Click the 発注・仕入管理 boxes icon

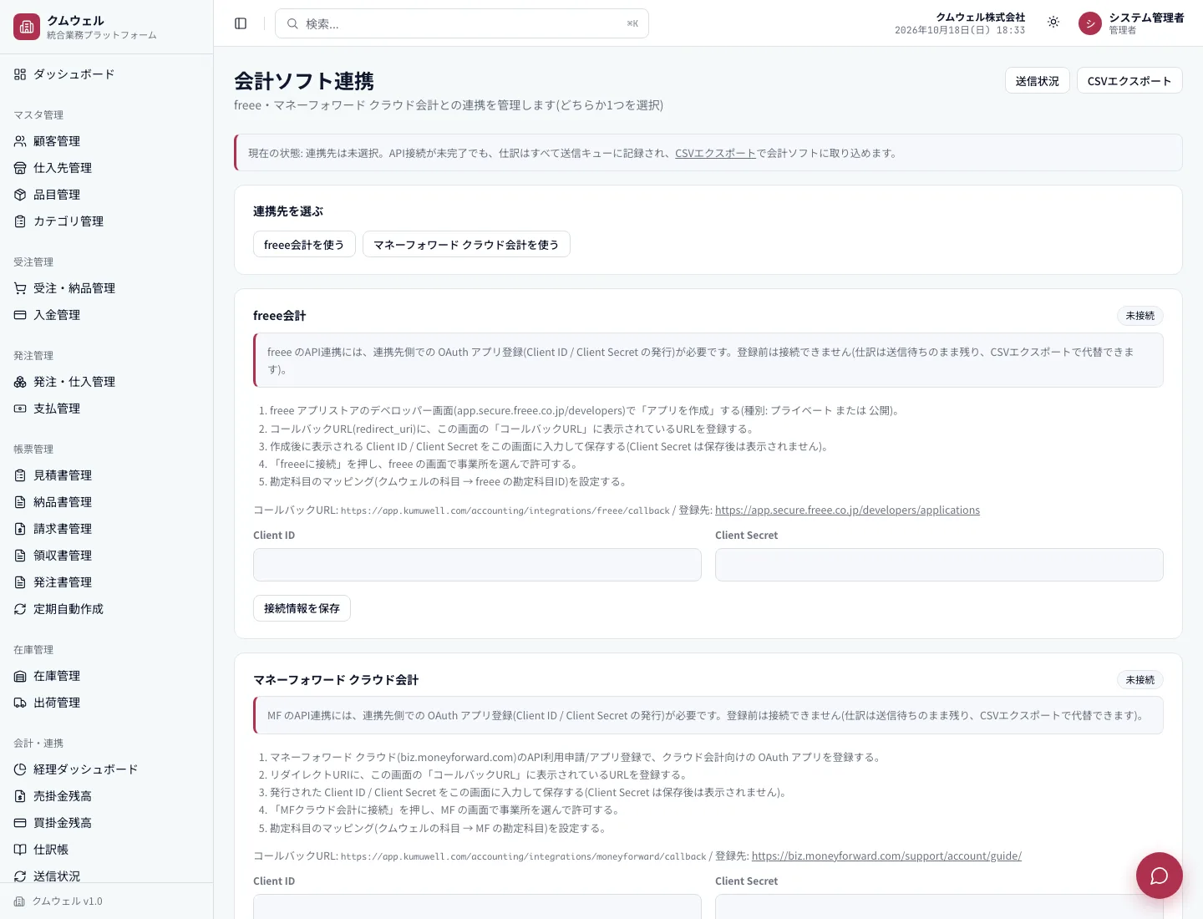pos(20,382)
